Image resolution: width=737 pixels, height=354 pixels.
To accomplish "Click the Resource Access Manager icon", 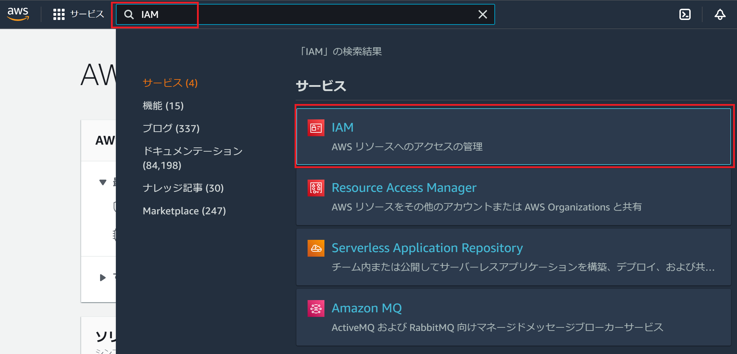I will point(315,188).
